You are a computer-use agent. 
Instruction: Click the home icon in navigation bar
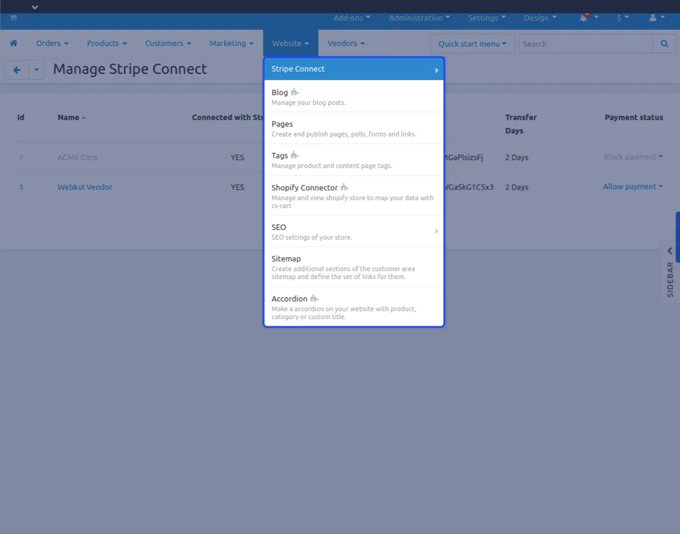[13, 43]
